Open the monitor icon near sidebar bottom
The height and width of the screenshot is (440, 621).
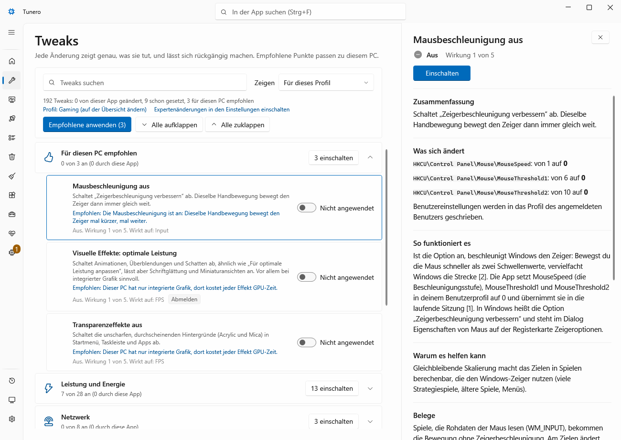12,399
